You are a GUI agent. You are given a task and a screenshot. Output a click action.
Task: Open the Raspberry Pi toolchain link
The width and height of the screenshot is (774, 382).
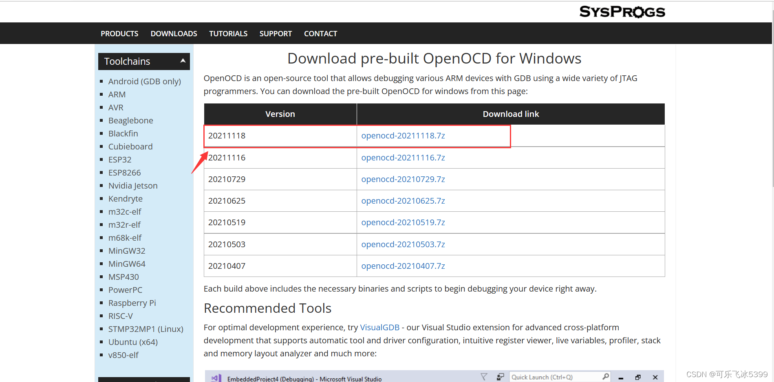pos(132,303)
